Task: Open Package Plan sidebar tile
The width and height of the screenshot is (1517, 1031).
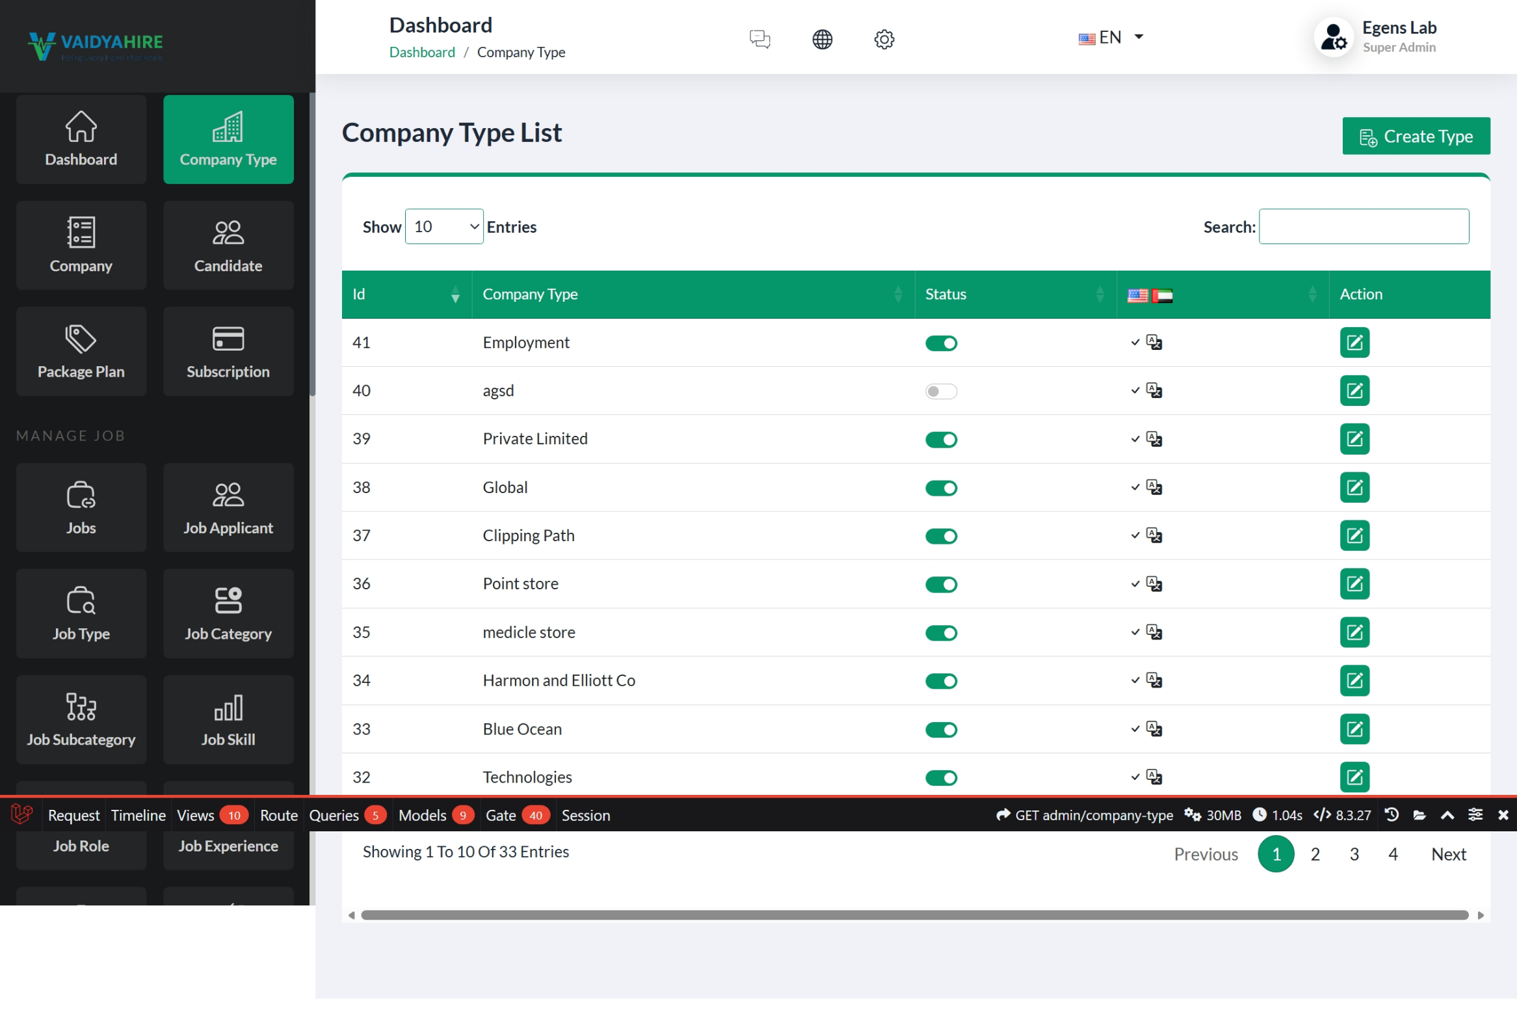Action: [x=81, y=351]
